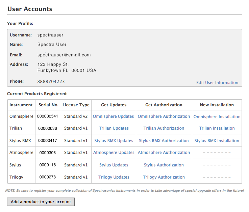249x212 pixels.
Task: Open Stylus Updates link
Action: coord(114,165)
